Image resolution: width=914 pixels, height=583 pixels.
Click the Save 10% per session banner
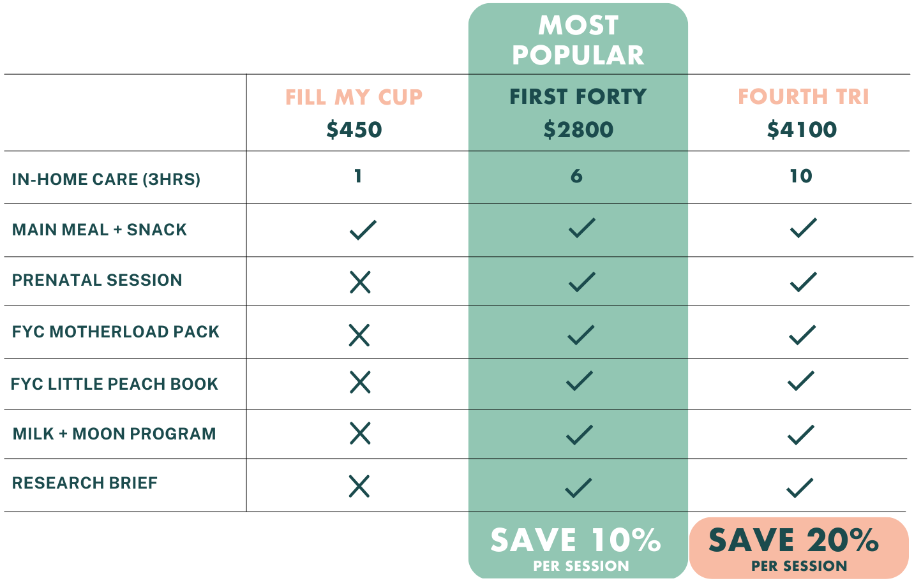[578, 548]
